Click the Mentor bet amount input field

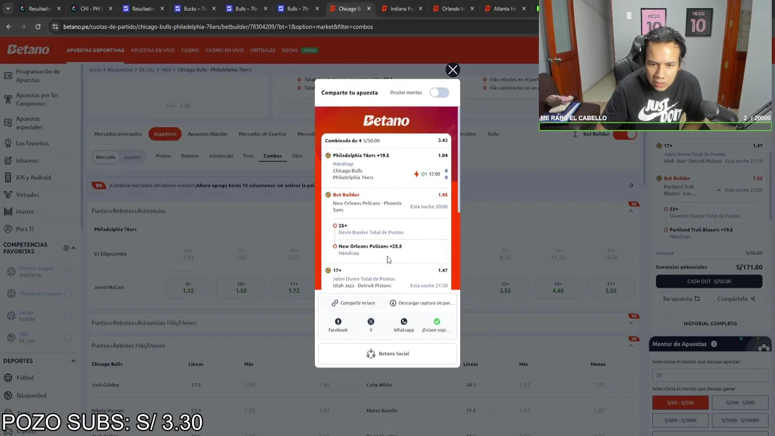click(710, 375)
